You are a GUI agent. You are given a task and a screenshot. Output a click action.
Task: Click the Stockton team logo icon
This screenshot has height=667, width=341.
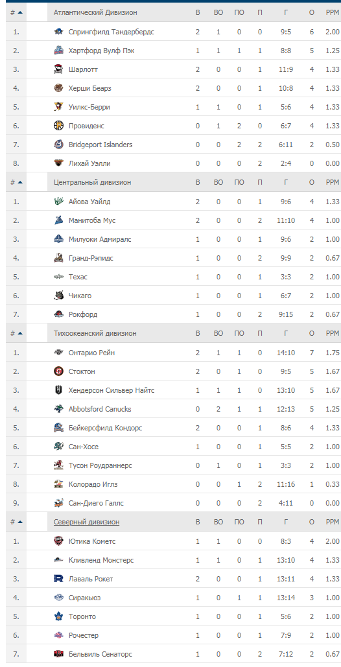(x=58, y=372)
